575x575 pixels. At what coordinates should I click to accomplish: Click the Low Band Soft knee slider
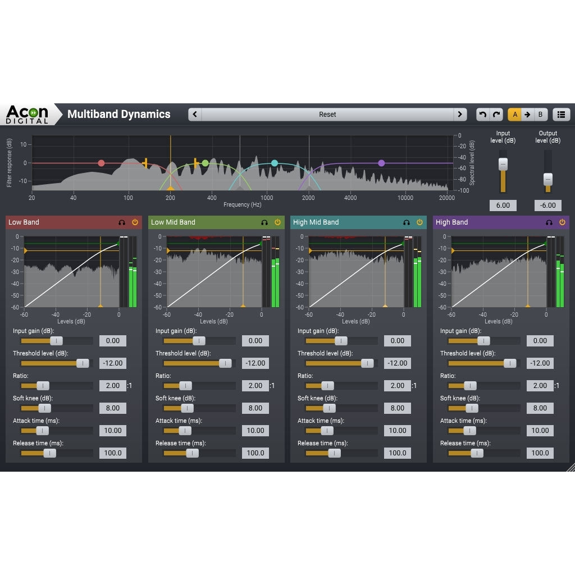[x=57, y=408]
